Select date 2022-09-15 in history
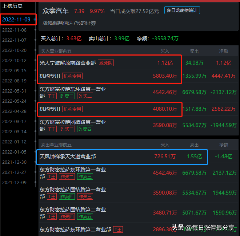This screenshot has width=240, height=236. click(15, 70)
